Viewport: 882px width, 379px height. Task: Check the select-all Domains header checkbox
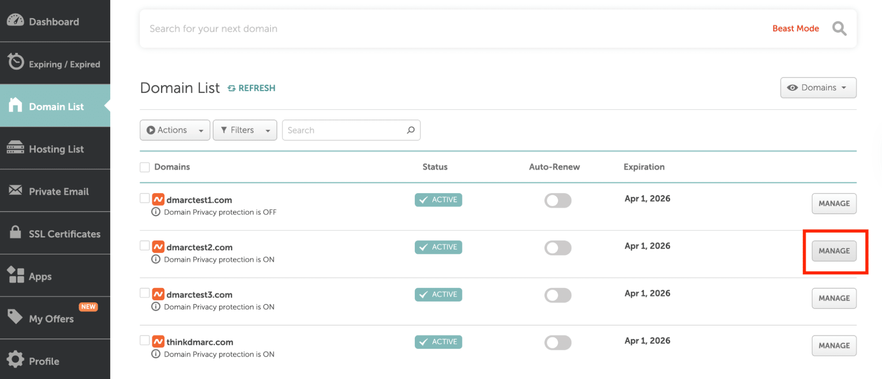click(x=145, y=167)
